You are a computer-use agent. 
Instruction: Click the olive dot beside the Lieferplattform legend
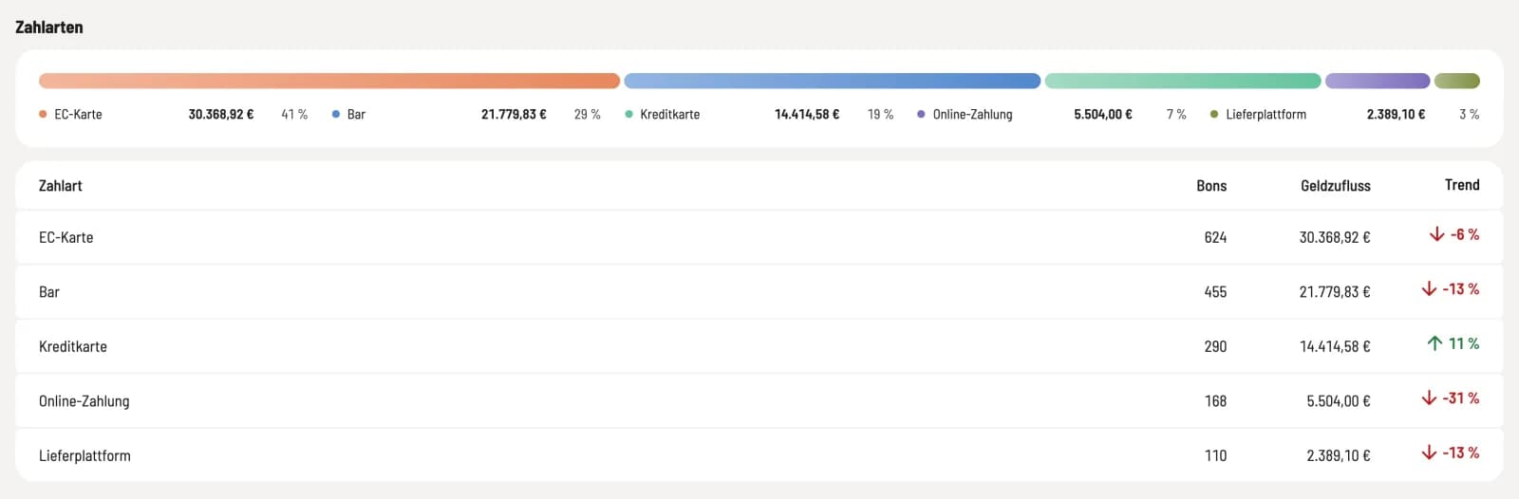coord(1214,114)
